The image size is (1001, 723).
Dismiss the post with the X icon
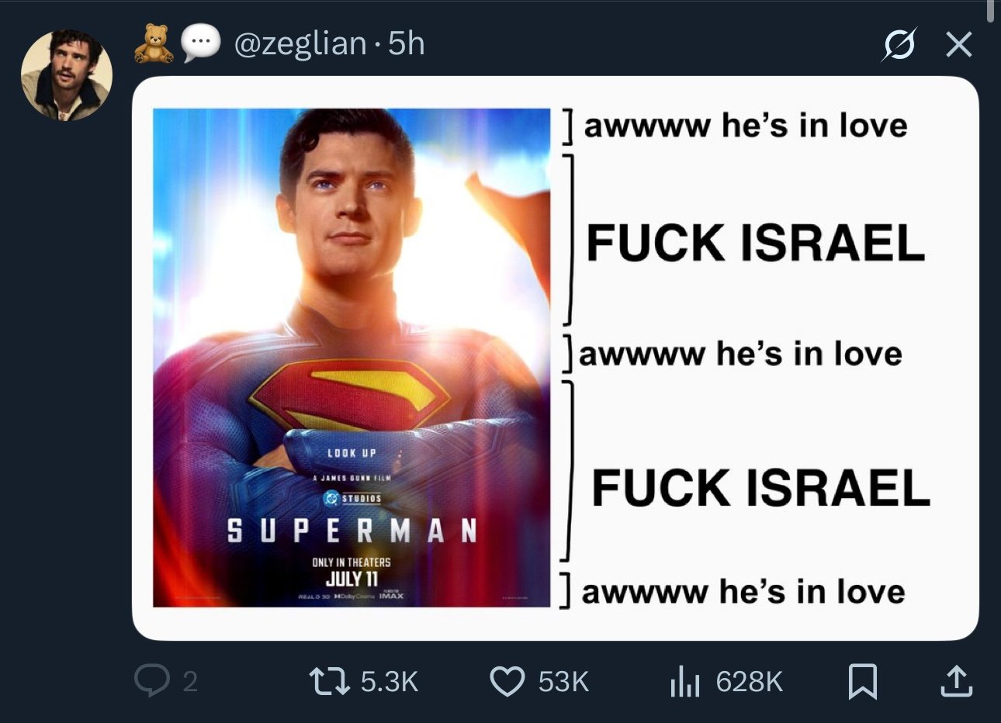point(959,44)
